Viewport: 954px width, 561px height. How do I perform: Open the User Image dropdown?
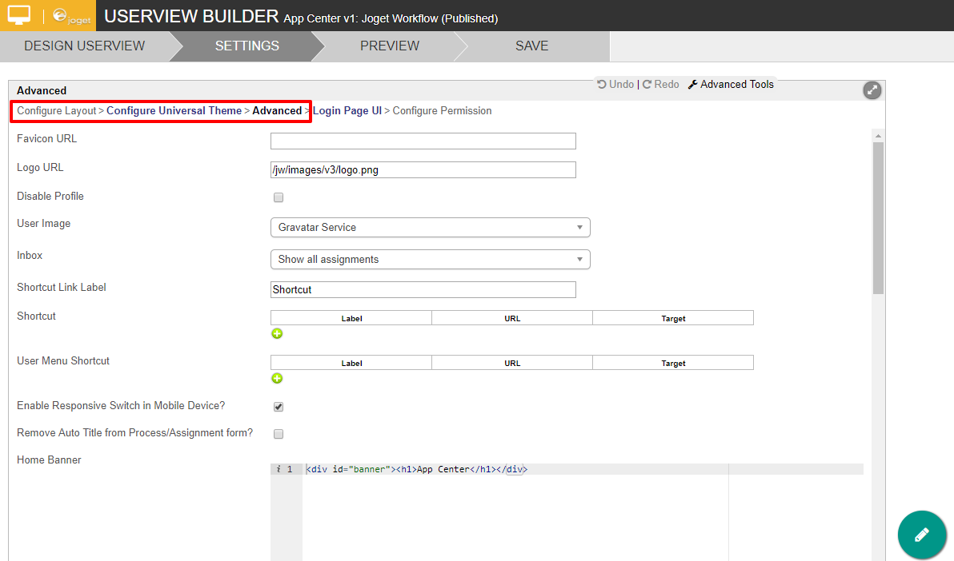coord(430,228)
